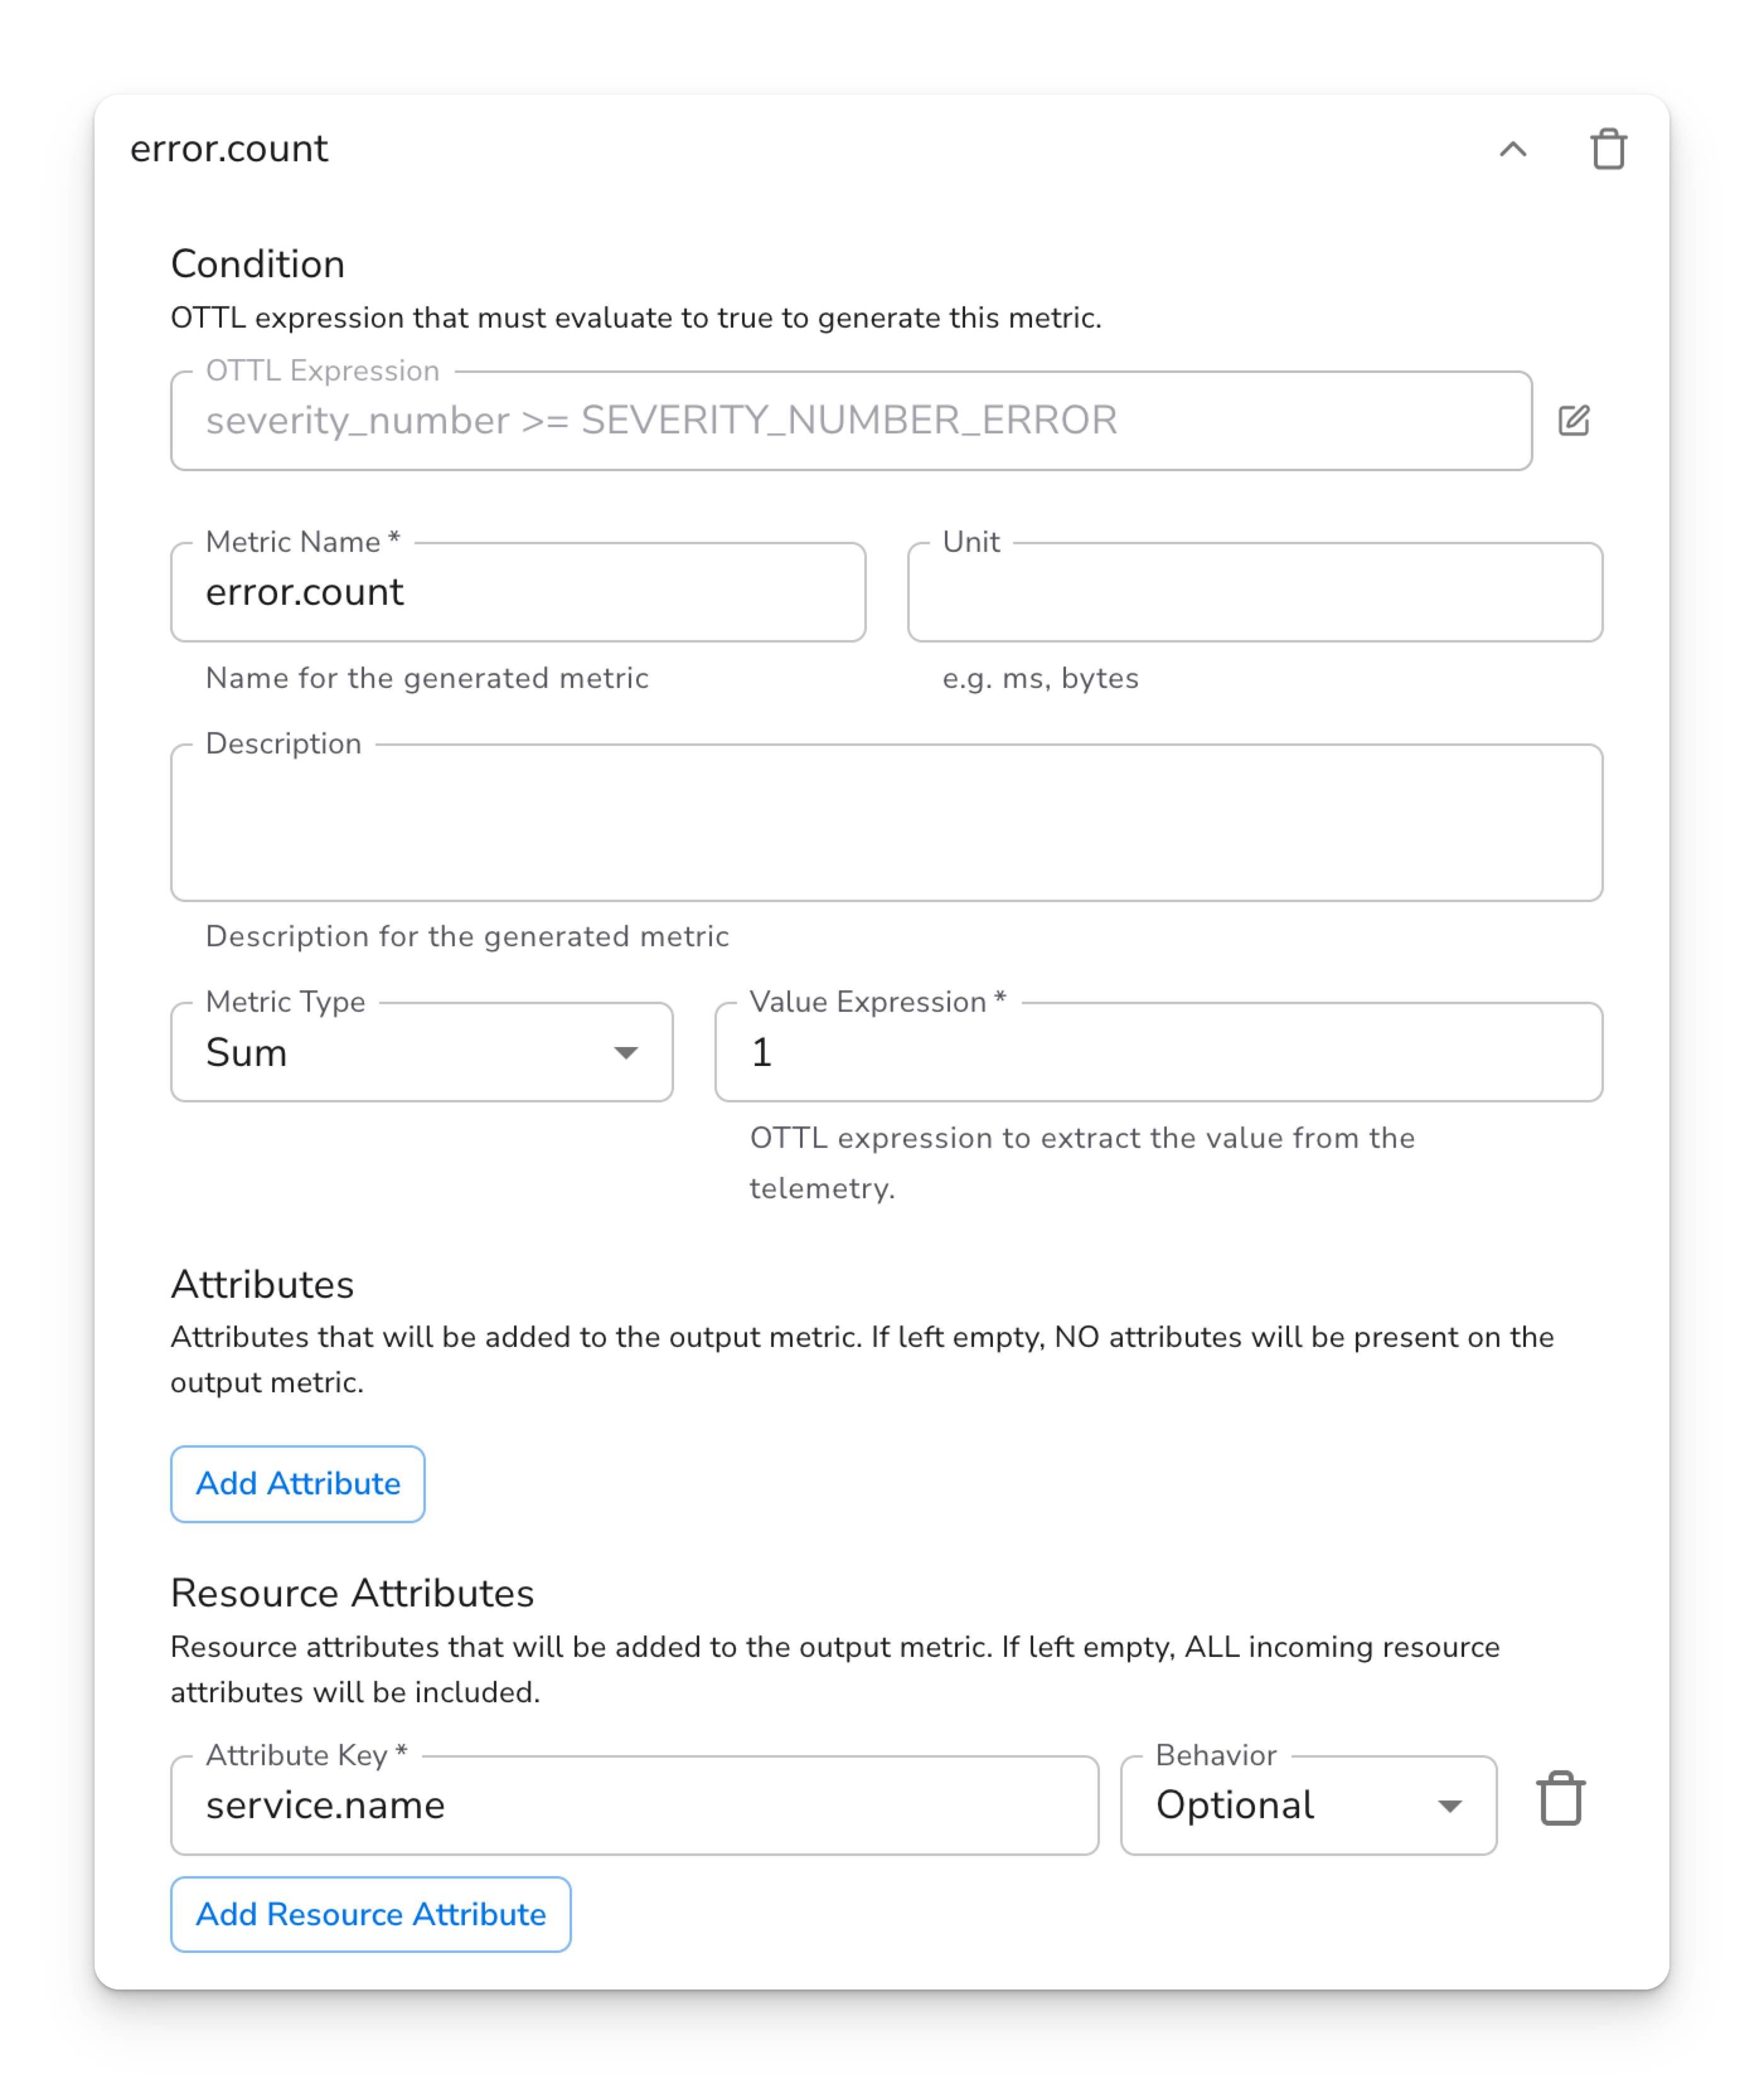Focus the Value Expression field

(x=1158, y=1053)
